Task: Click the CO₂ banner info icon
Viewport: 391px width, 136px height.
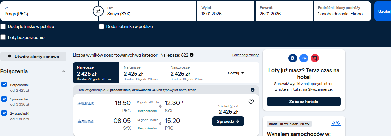Action: 252,90
